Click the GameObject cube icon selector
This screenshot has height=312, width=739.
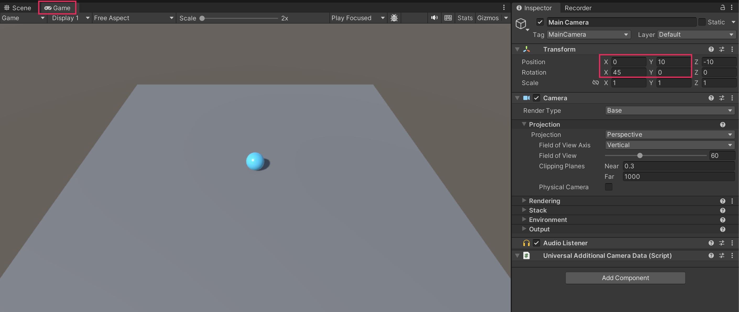click(521, 24)
